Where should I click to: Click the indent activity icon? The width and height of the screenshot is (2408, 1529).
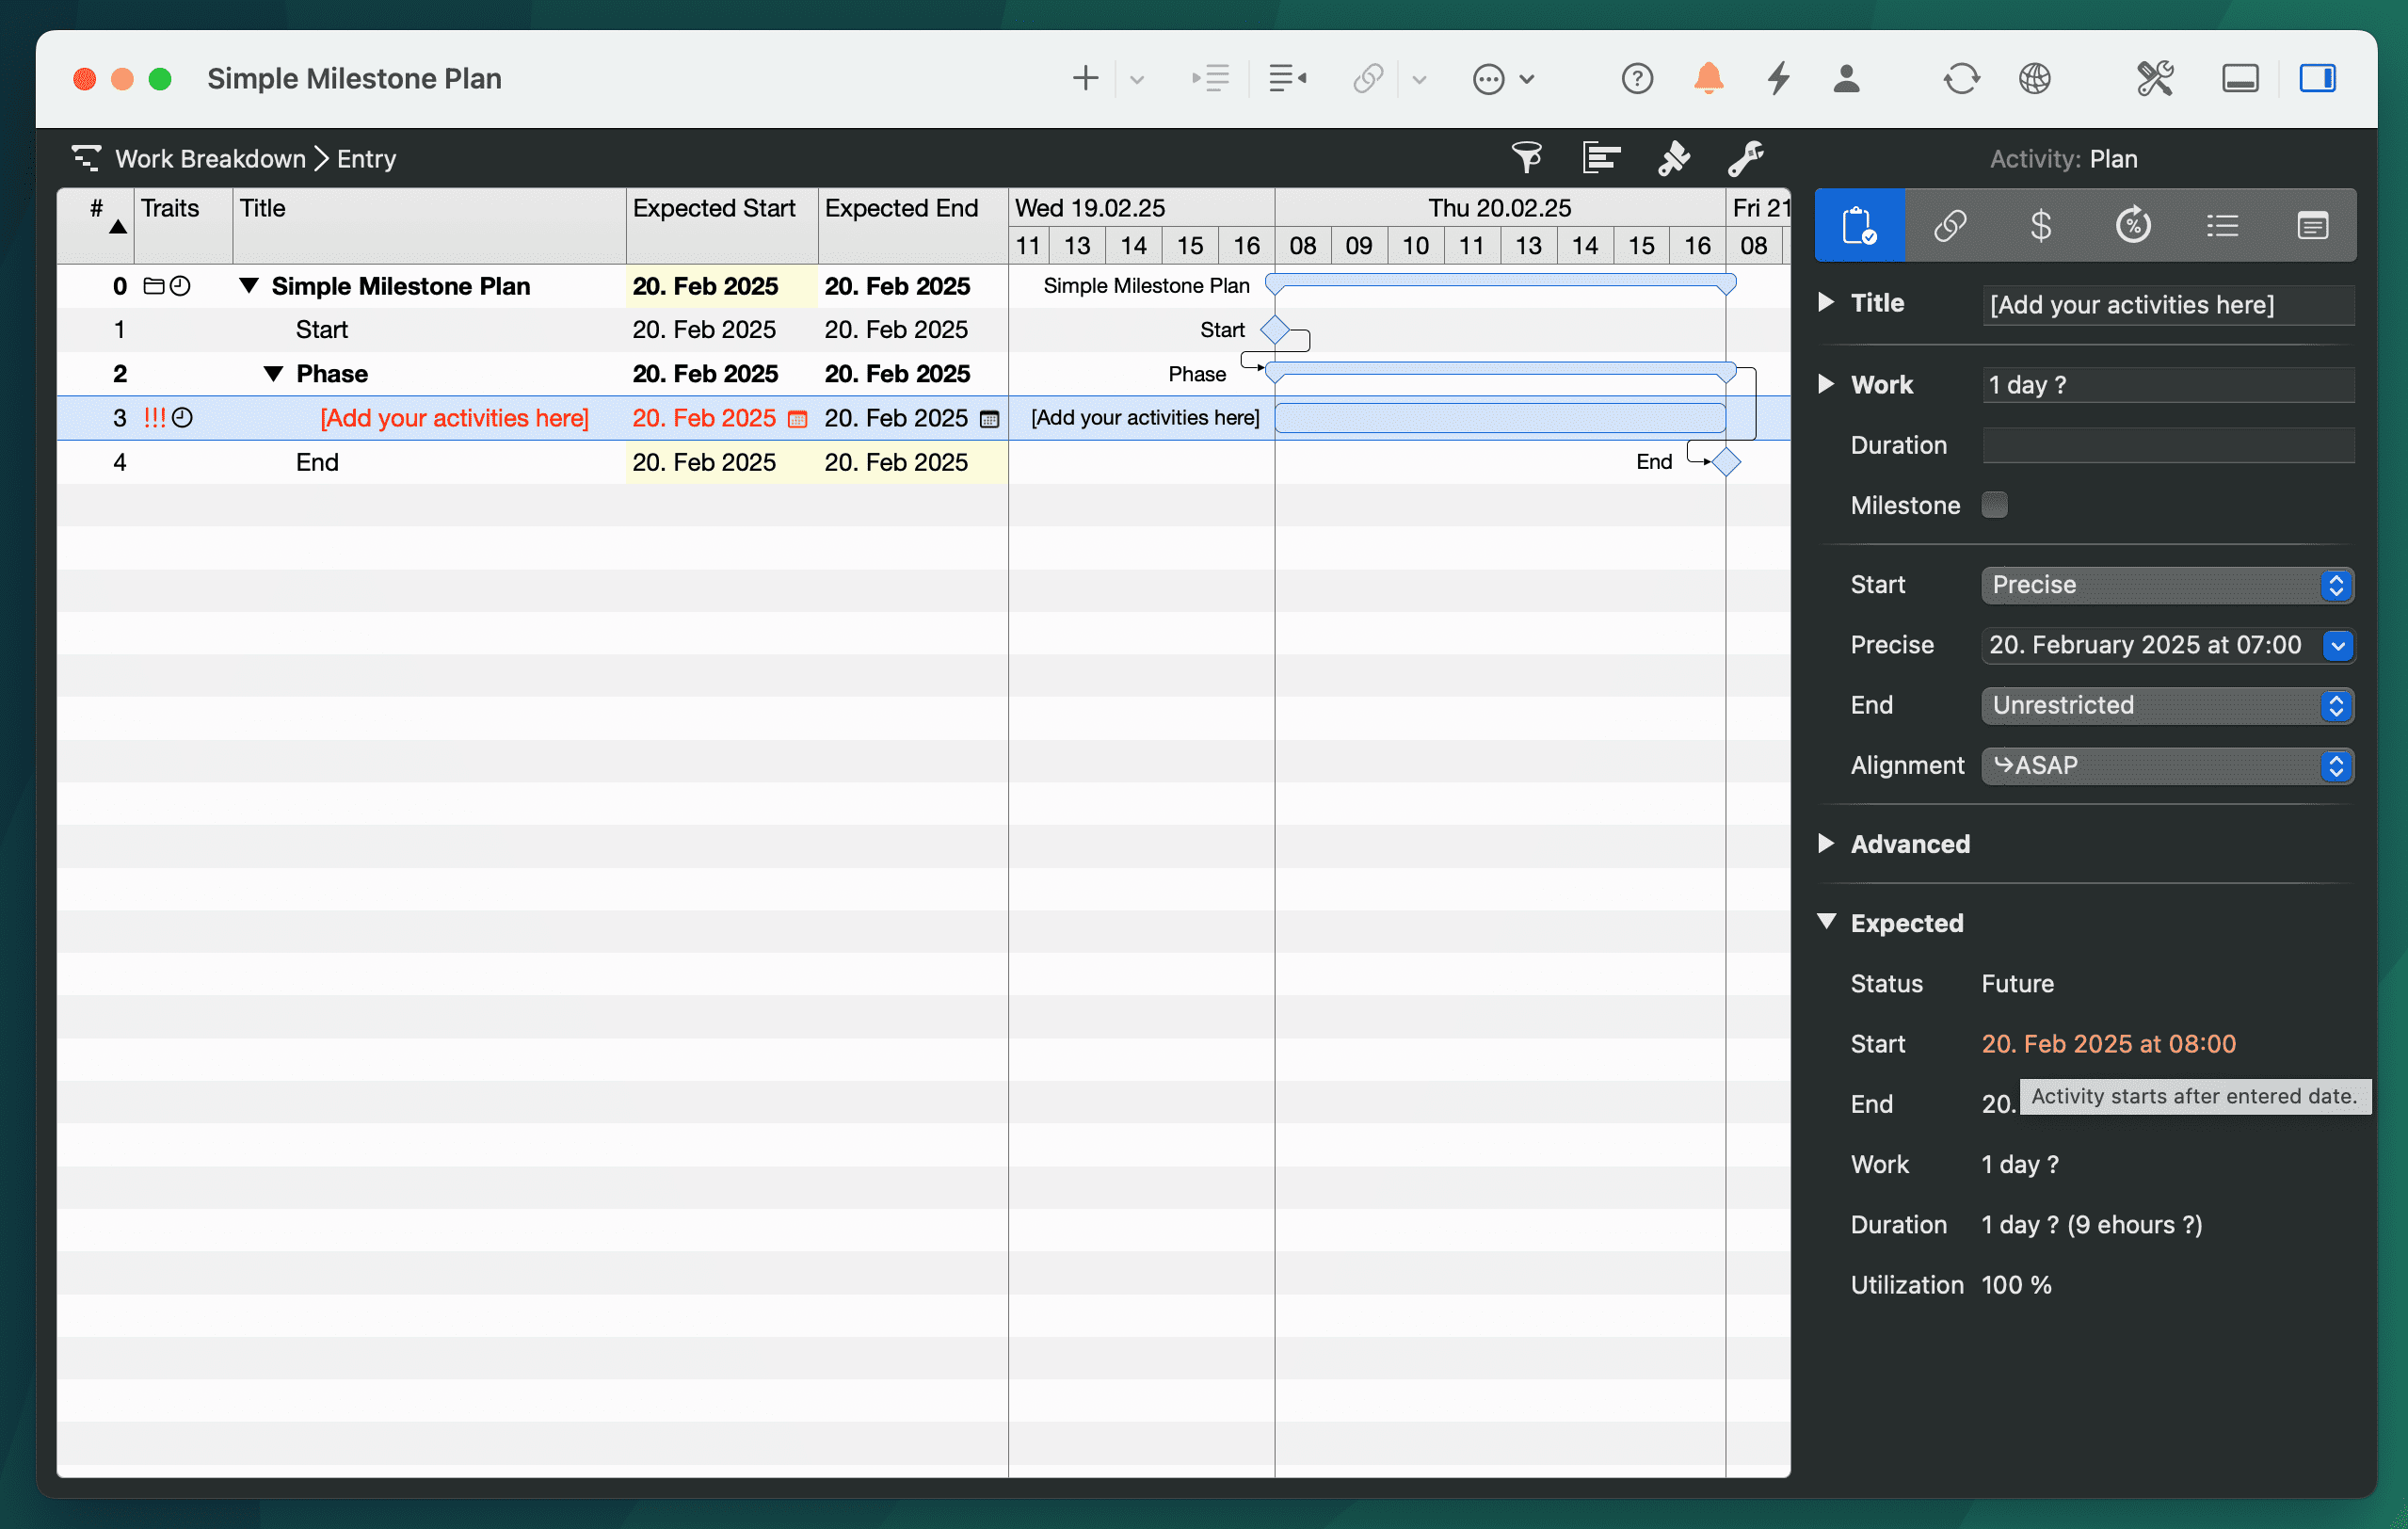pyautogui.click(x=1211, y=78)
